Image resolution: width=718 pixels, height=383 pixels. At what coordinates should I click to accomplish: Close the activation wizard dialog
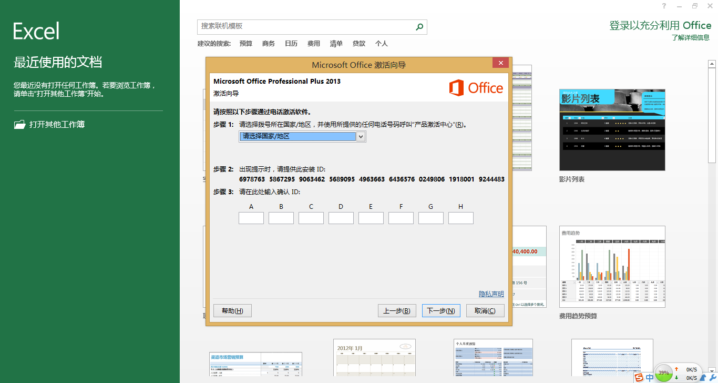500,63
